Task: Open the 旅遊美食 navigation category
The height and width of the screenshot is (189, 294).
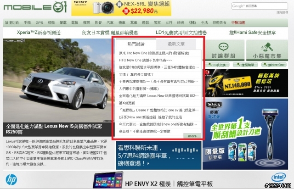Action: click(220, 22)
